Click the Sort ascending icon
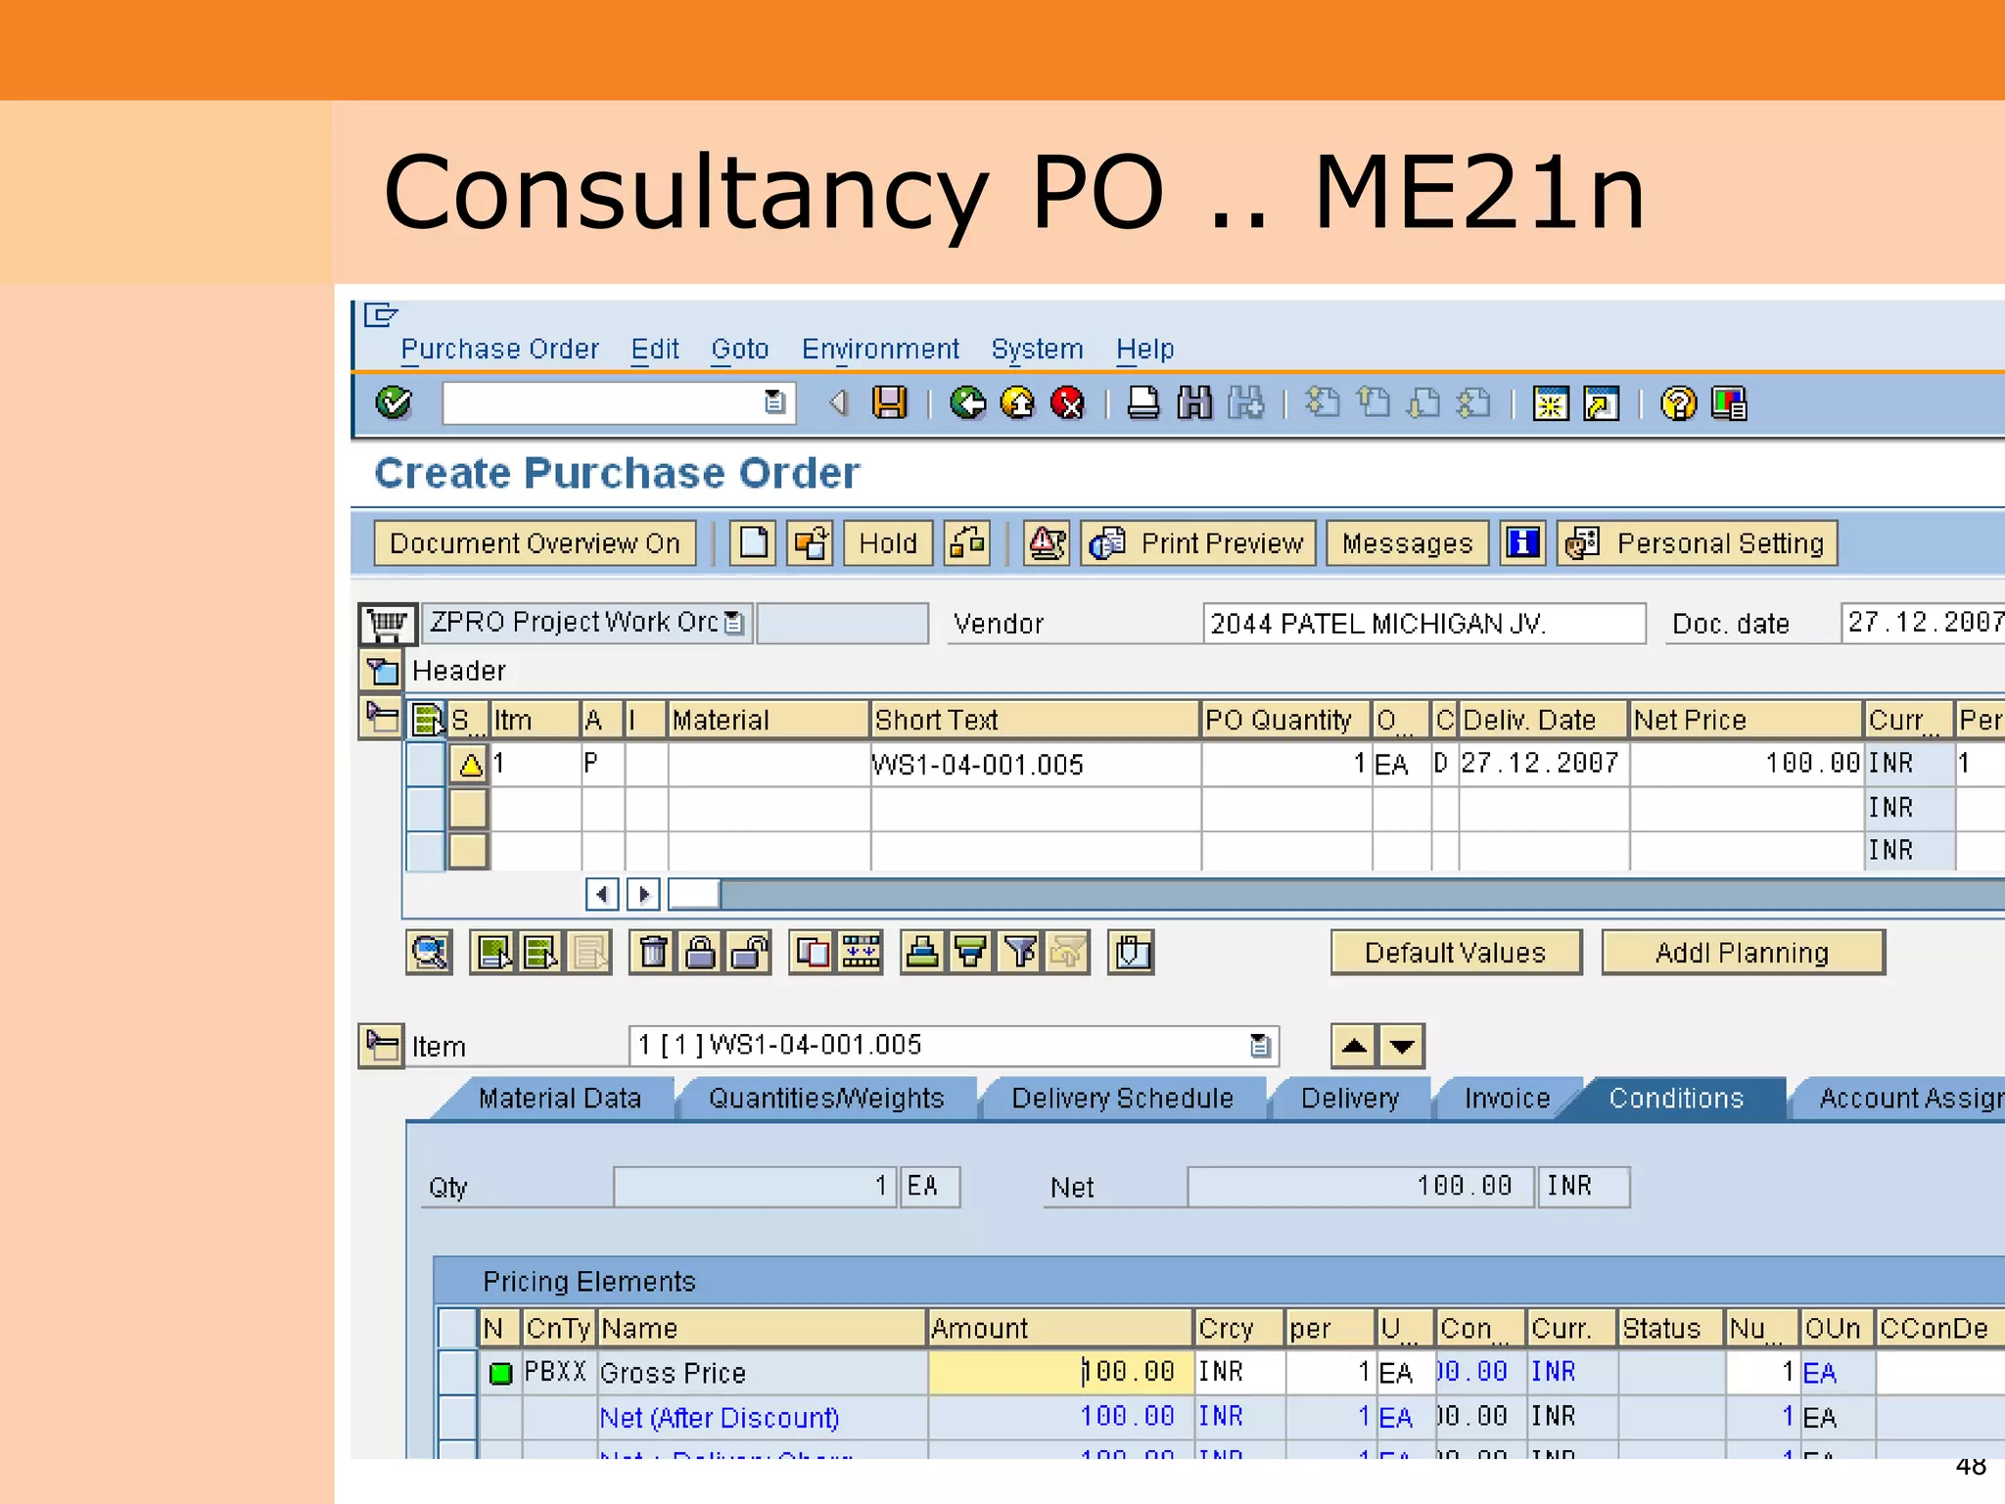Viewport: 2005px width, 1504px height. point(922,952)
